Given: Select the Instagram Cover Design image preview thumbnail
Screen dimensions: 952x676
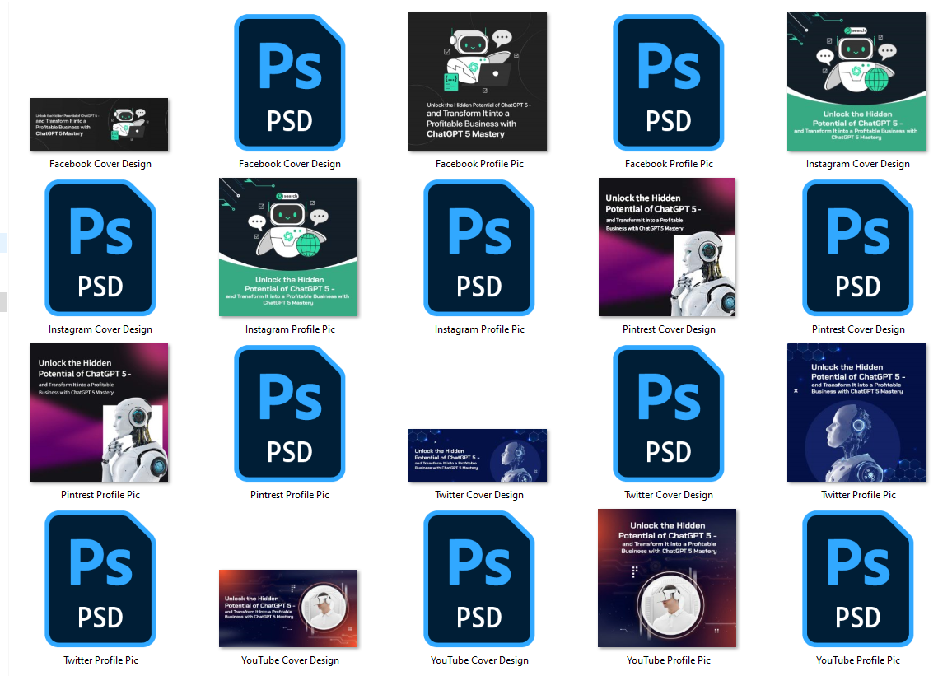Looking at the screenshot, I should (856, 82).
